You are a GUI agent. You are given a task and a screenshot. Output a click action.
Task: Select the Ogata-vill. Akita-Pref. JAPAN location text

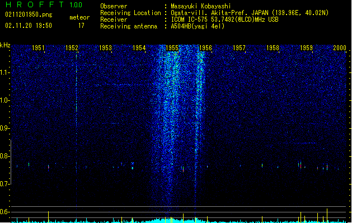pyautogui.click(x=250, y=13)
